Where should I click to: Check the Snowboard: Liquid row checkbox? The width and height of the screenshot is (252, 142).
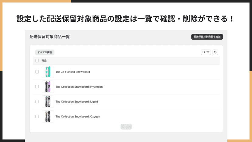pyautogui.click(x=37, y=101)
